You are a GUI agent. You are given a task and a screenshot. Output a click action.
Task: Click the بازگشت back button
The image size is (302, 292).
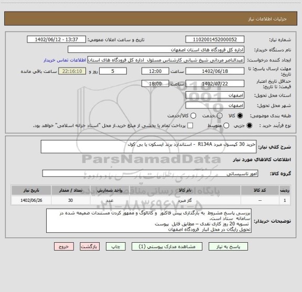point(90,246)
